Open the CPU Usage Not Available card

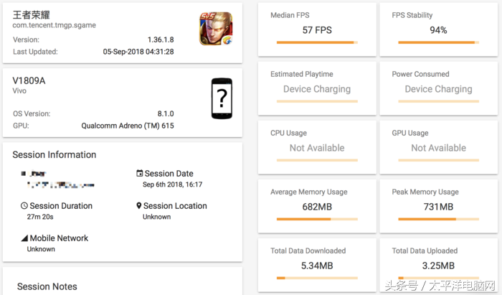pos(317,147)
